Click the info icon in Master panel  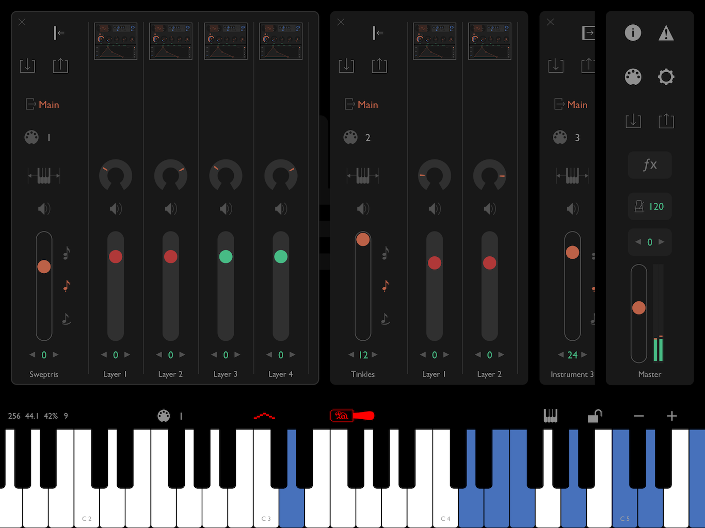tap(633, 33)
